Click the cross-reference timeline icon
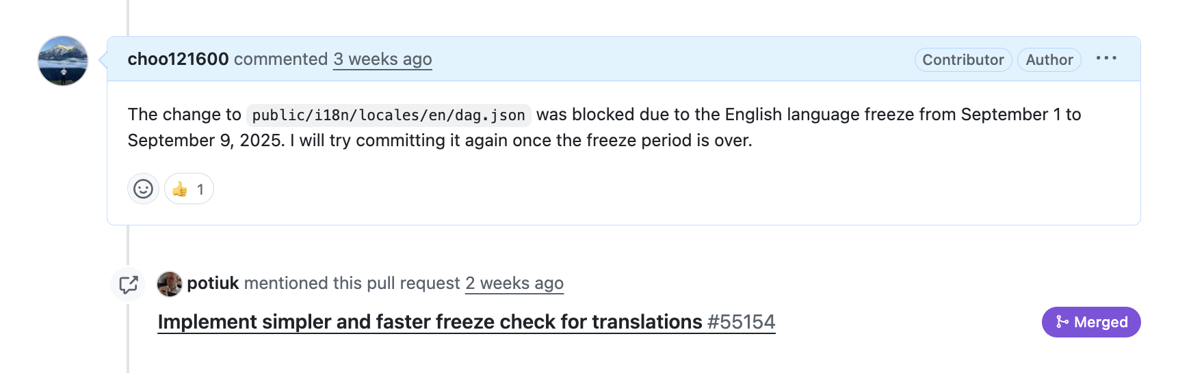 [x=129, y=284]
